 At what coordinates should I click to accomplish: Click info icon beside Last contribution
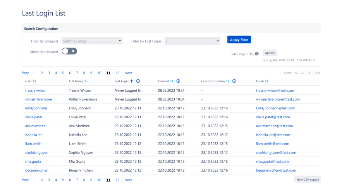(x=234, y=81)
